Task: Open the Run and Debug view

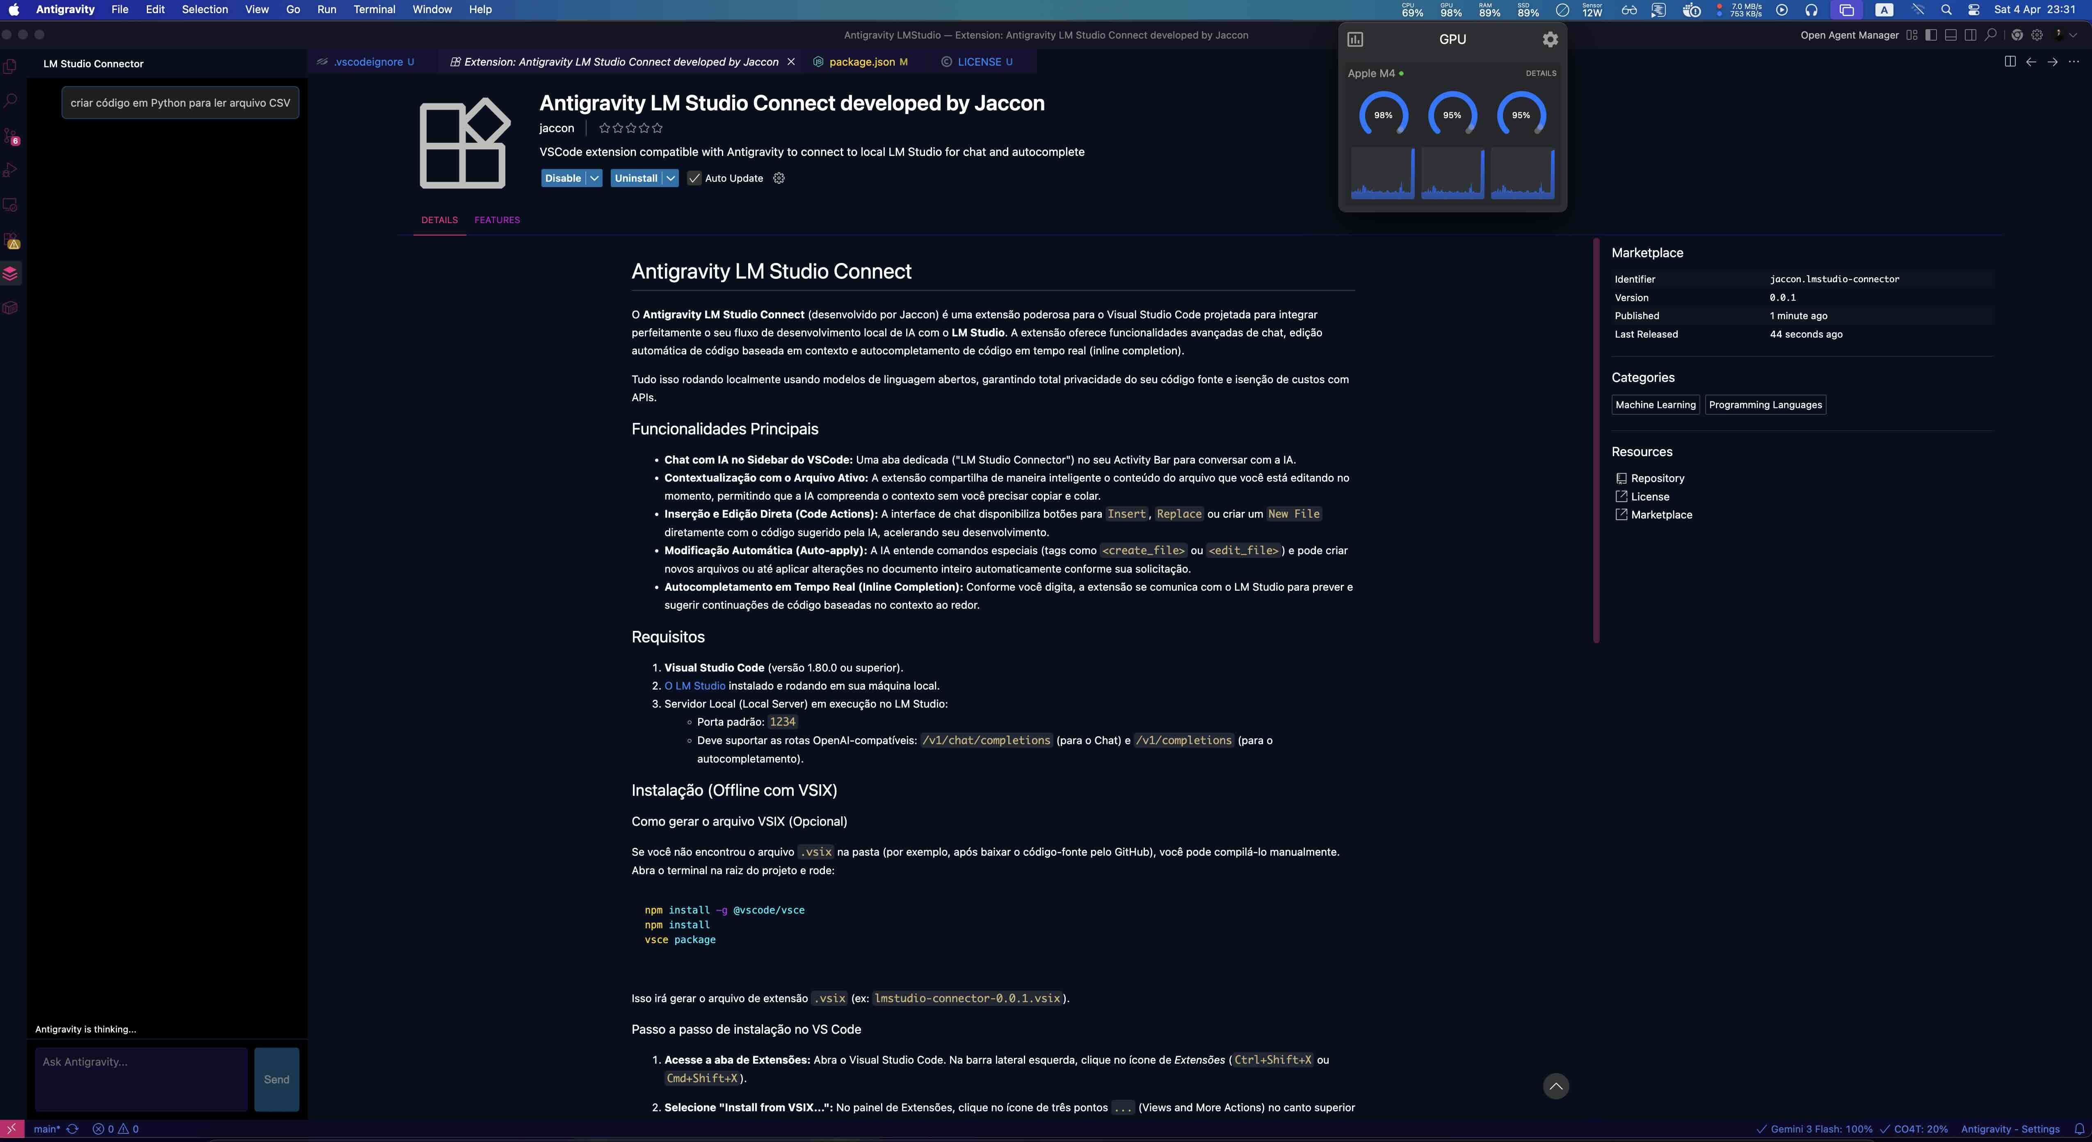Action: point(11,171)
